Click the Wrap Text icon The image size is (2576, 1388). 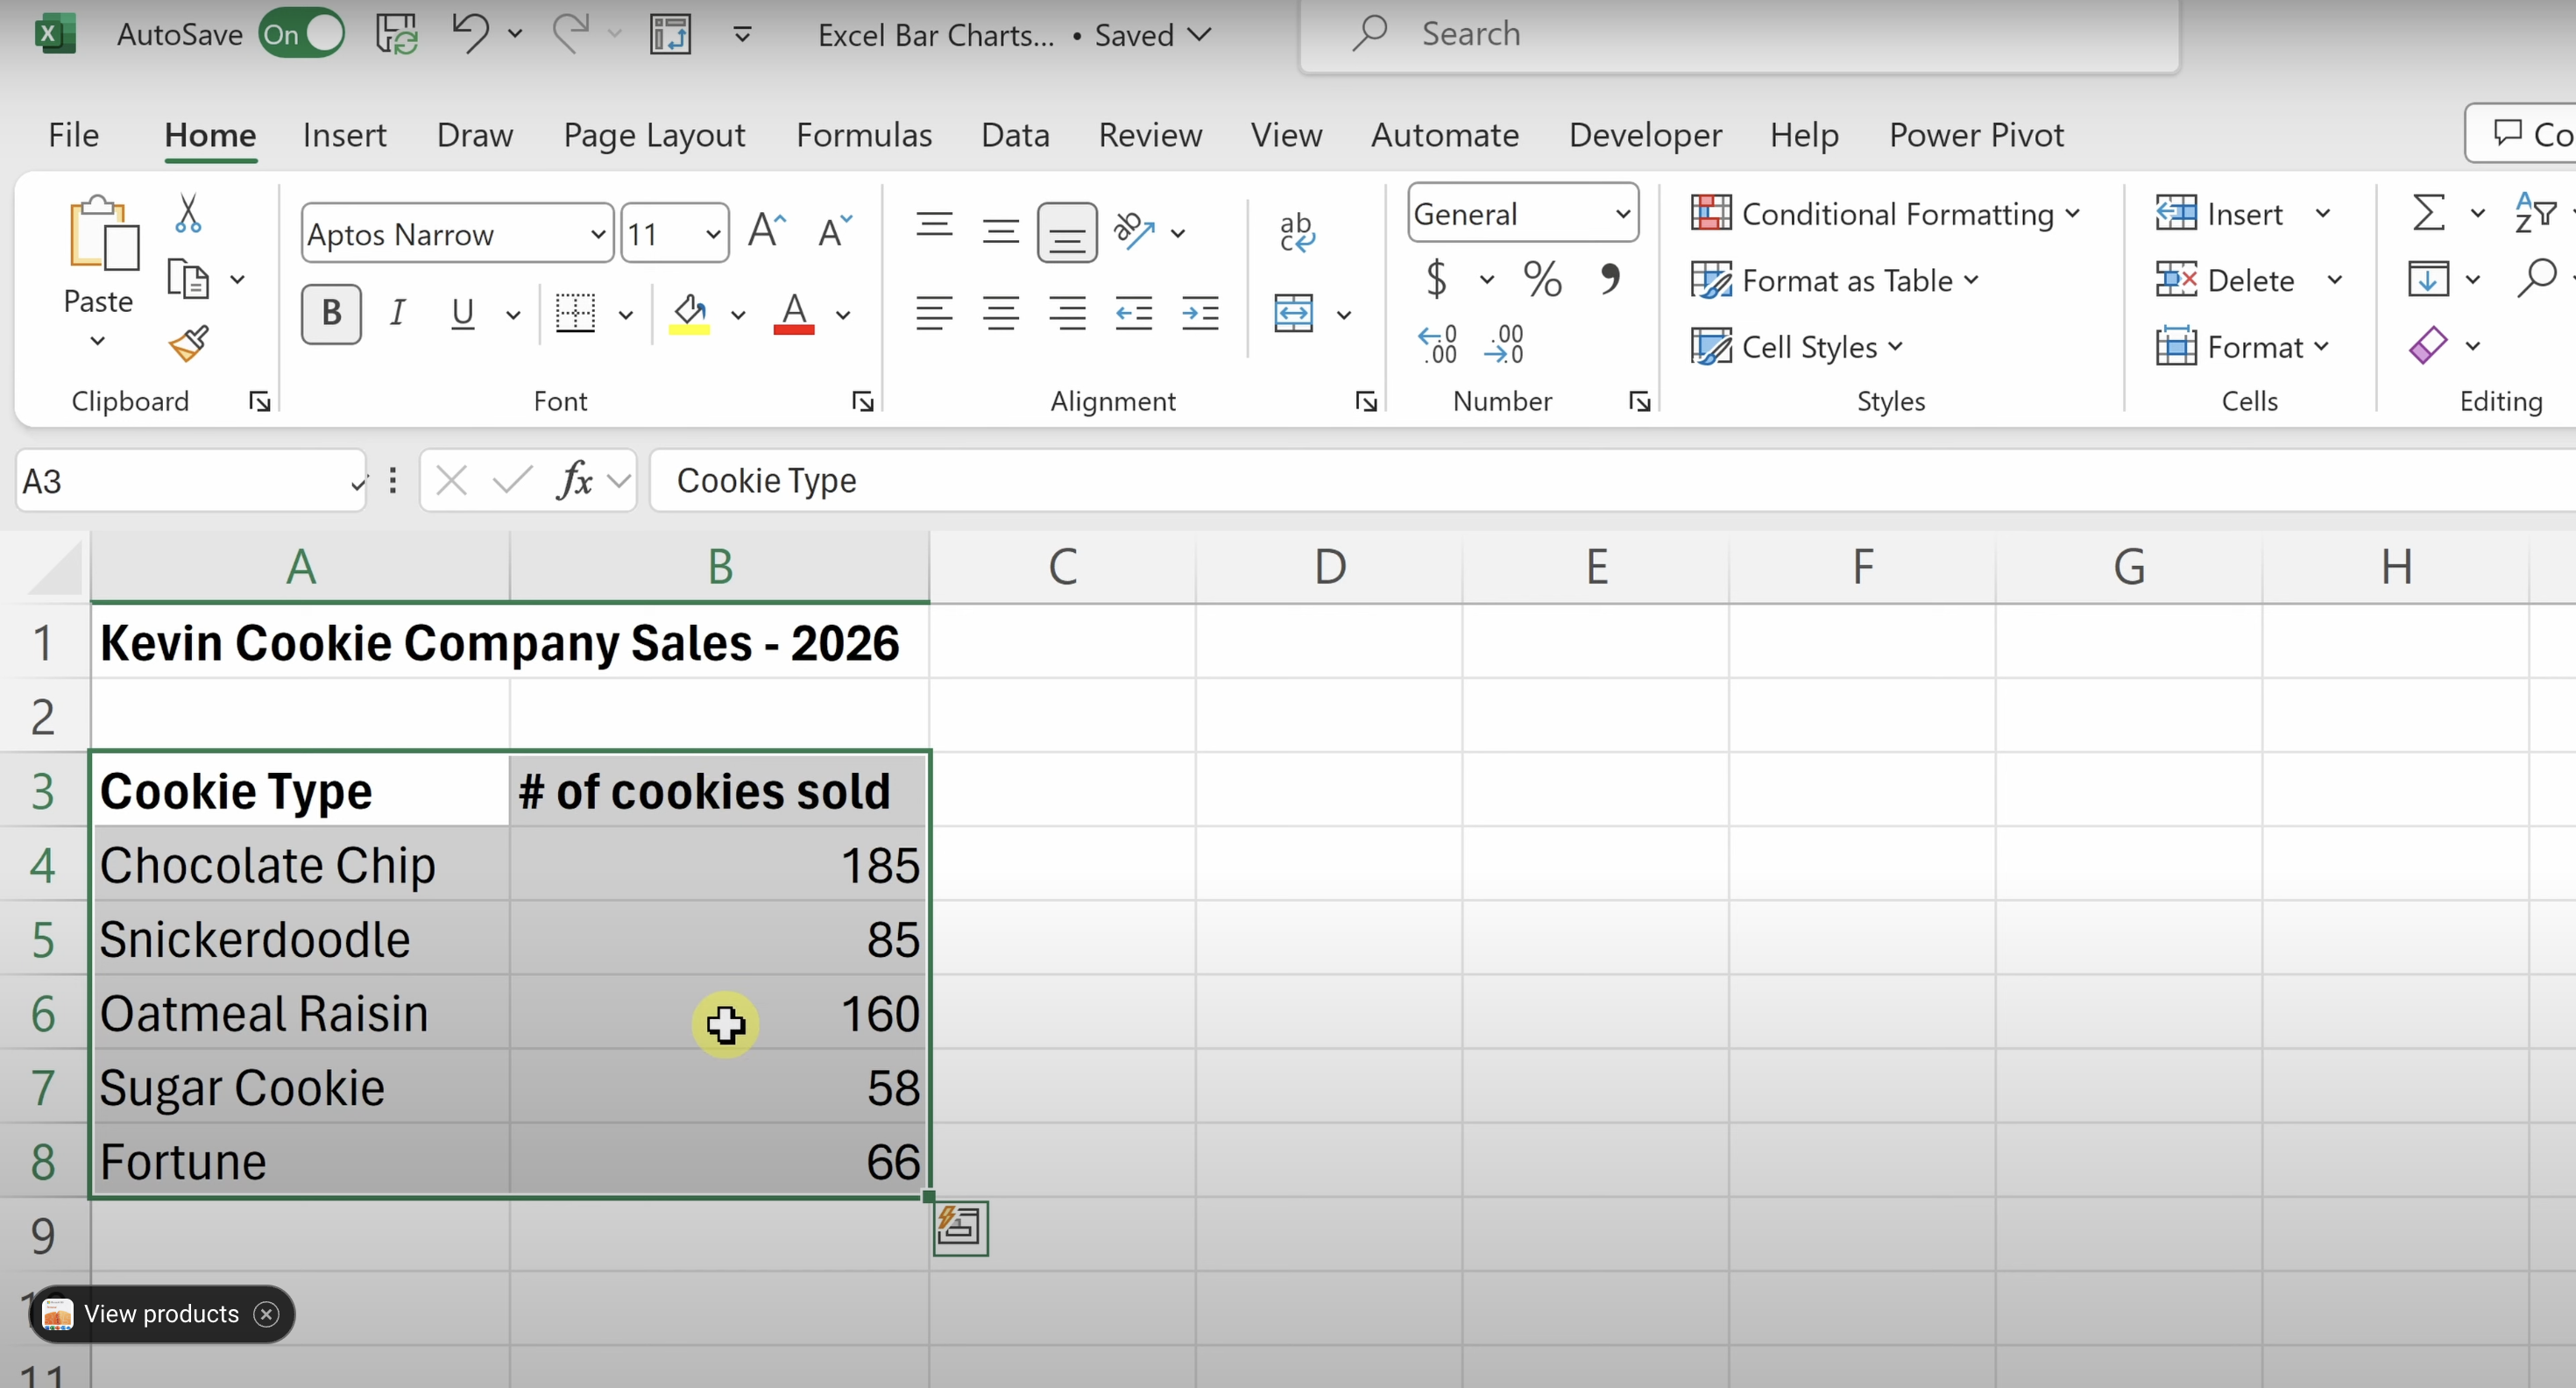coord(1297,232)
